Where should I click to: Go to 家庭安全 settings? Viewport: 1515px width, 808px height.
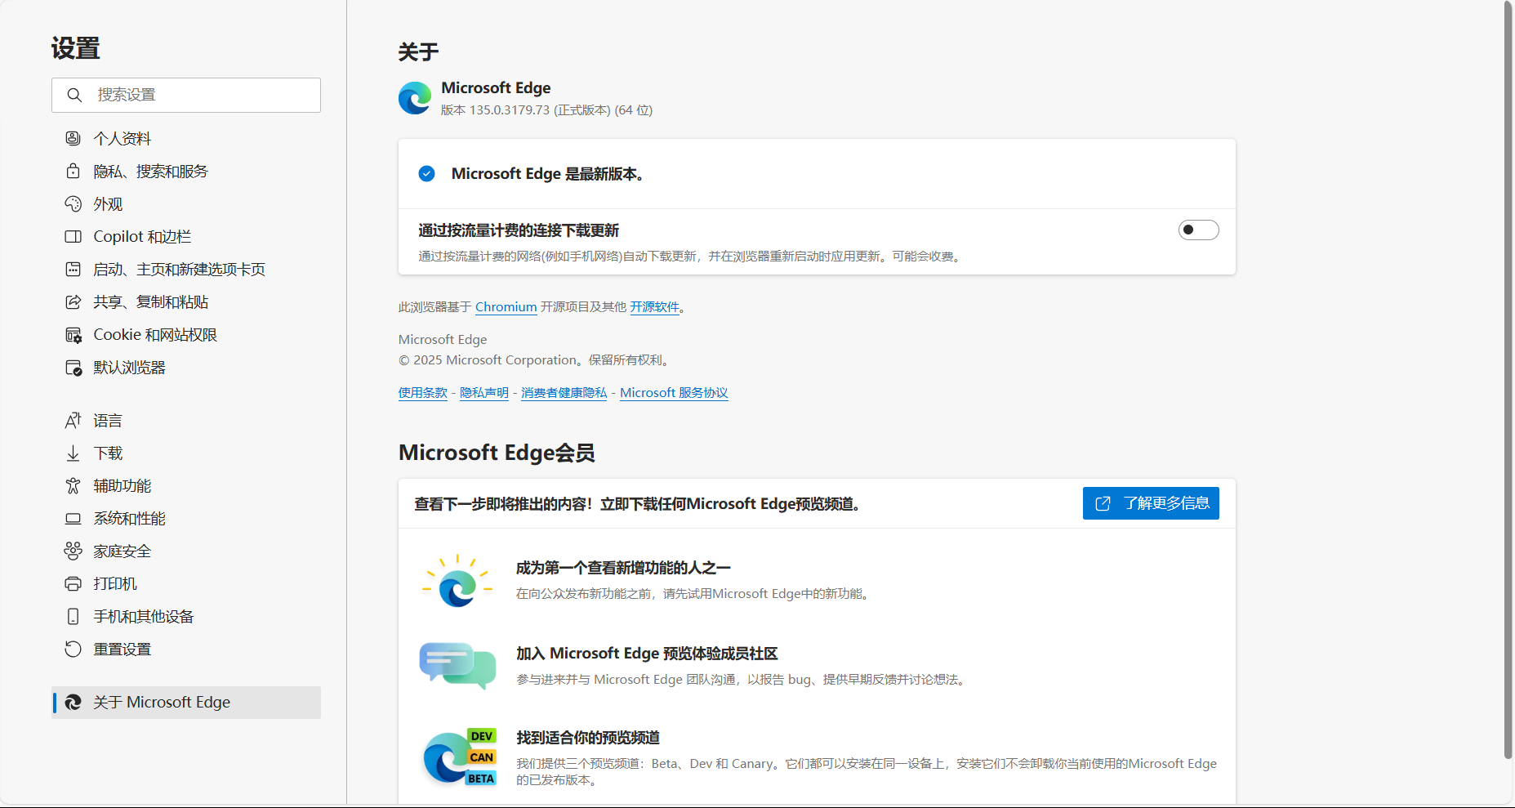(x=186, y=551)
